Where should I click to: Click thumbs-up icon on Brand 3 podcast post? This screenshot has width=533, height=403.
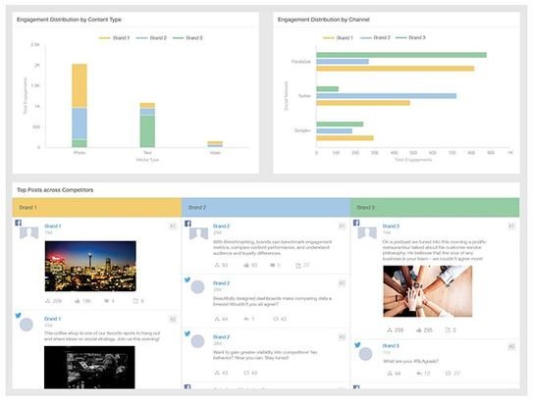(419, 329)
